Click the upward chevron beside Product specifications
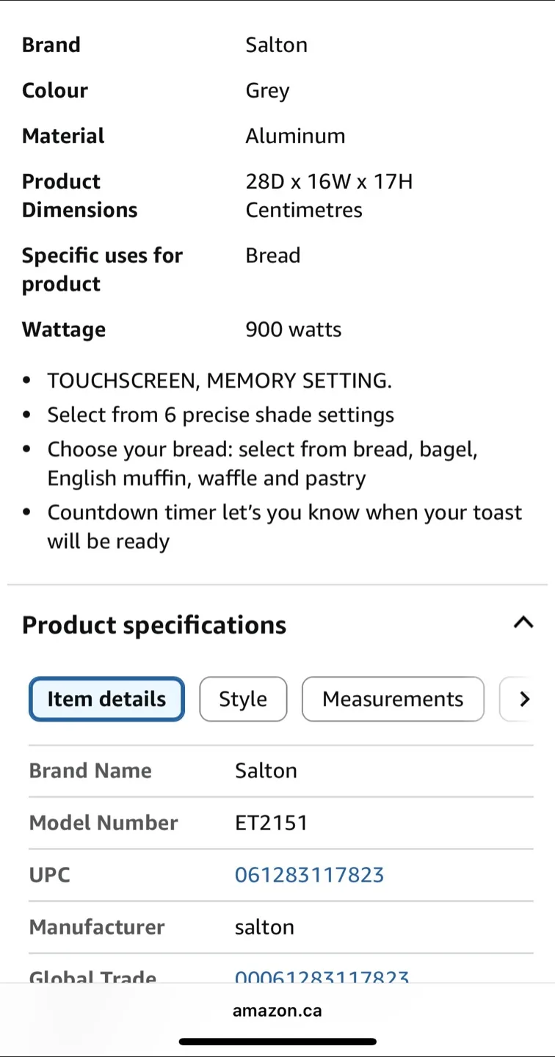The image size is (555, 1057). pos(523,623)
